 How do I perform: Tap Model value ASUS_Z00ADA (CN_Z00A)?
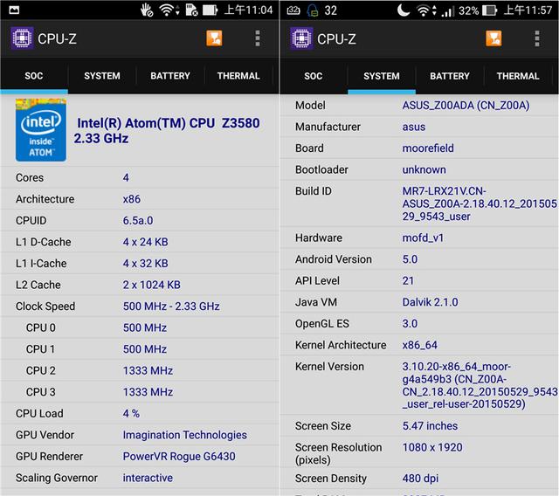click(x=466, y=106)
